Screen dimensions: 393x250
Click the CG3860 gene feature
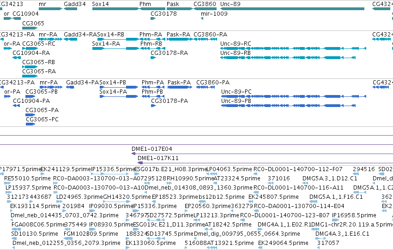pos(205,9)
